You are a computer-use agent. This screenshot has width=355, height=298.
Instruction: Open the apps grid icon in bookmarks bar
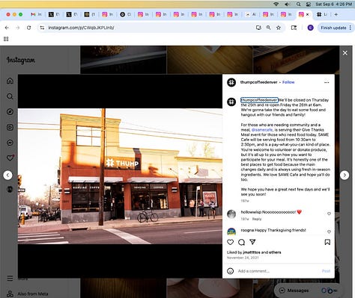[x=6, y=39]
